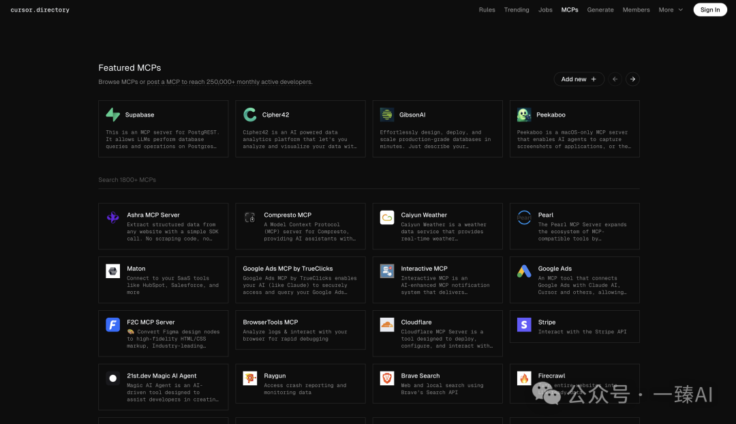Click 'Caiyun Weather' title text
The height and width of the screenshot is (424, 736).
(x=424, y=215)
